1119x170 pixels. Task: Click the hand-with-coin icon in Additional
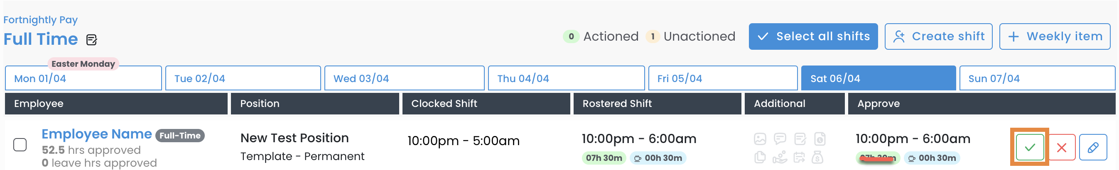tap(780, 157)
